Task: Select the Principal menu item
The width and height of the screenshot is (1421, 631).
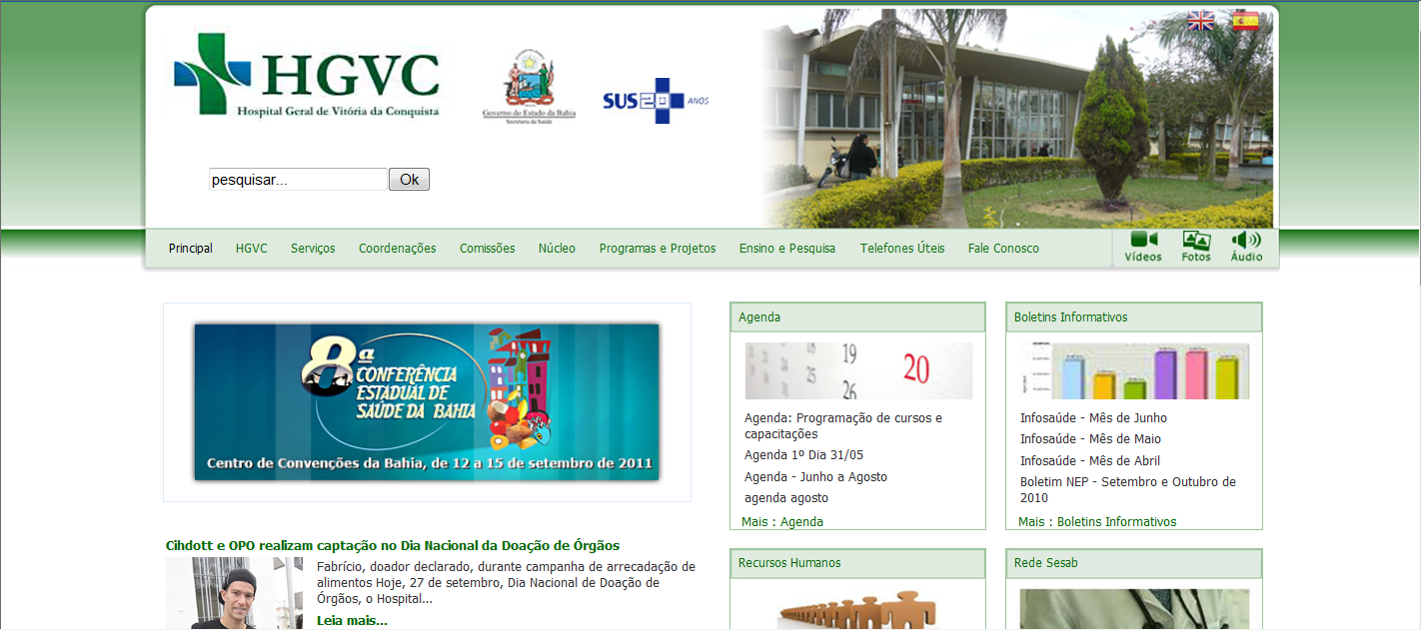Action: coord(190,248)
